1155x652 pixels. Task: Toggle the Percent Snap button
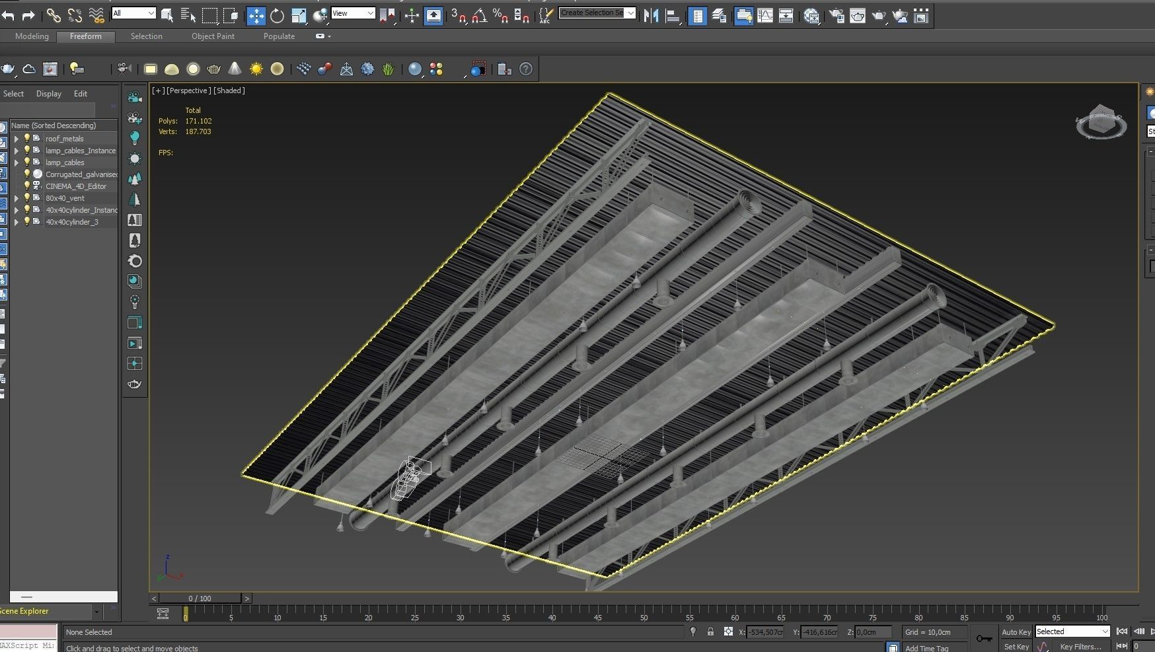[x=501, y=15]
